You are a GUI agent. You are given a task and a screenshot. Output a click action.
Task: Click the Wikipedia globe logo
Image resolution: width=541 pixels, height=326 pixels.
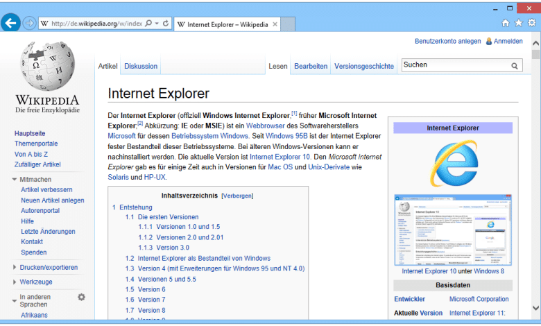pos(47,65)
